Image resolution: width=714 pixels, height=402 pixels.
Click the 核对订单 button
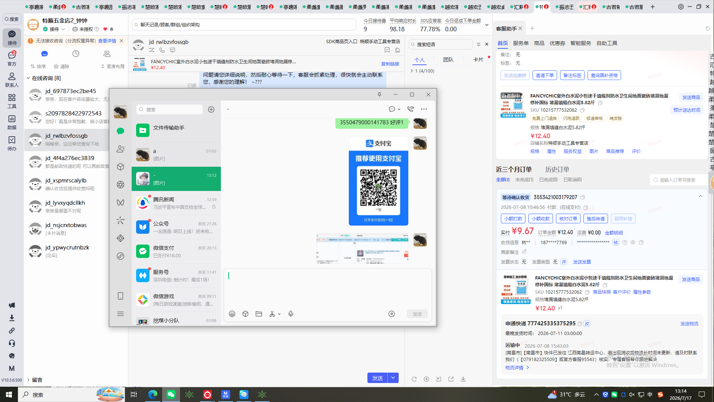(x=568, y=218)
